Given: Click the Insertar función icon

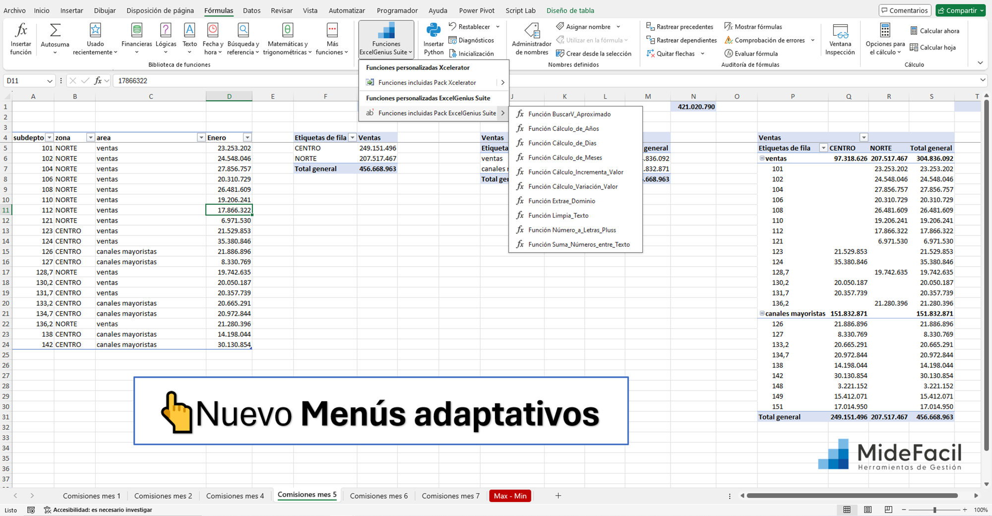Looking at the screenshot, I should (21, 39).
